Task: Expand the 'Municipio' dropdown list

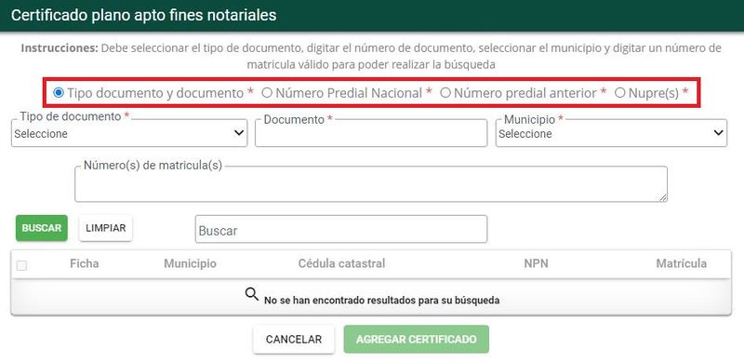Action: click(611, 133)
